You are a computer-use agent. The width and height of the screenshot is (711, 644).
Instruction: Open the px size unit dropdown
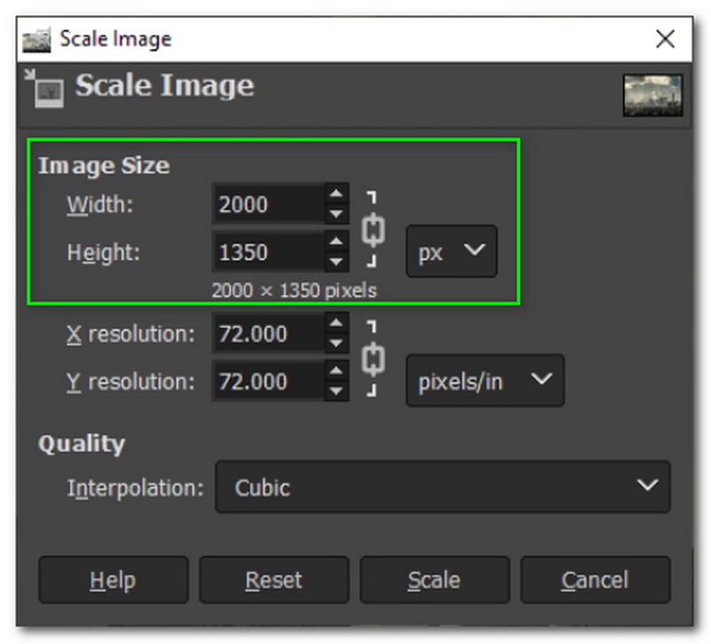[451, 252]
